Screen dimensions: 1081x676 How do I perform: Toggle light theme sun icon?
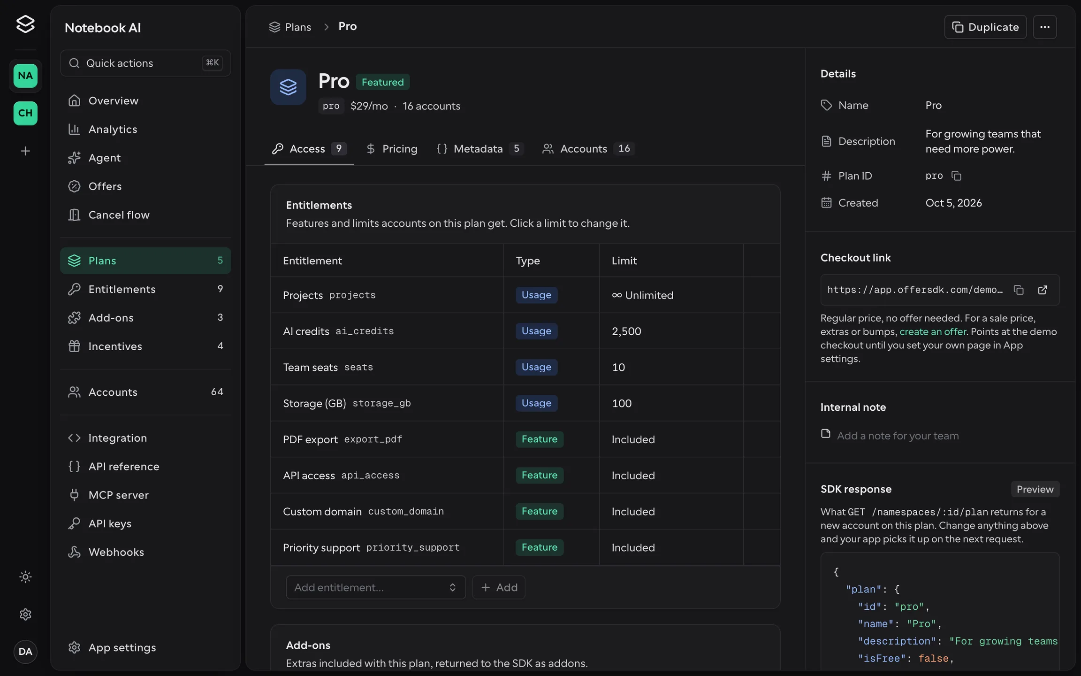pyautogui.click(x=25, y=577)
